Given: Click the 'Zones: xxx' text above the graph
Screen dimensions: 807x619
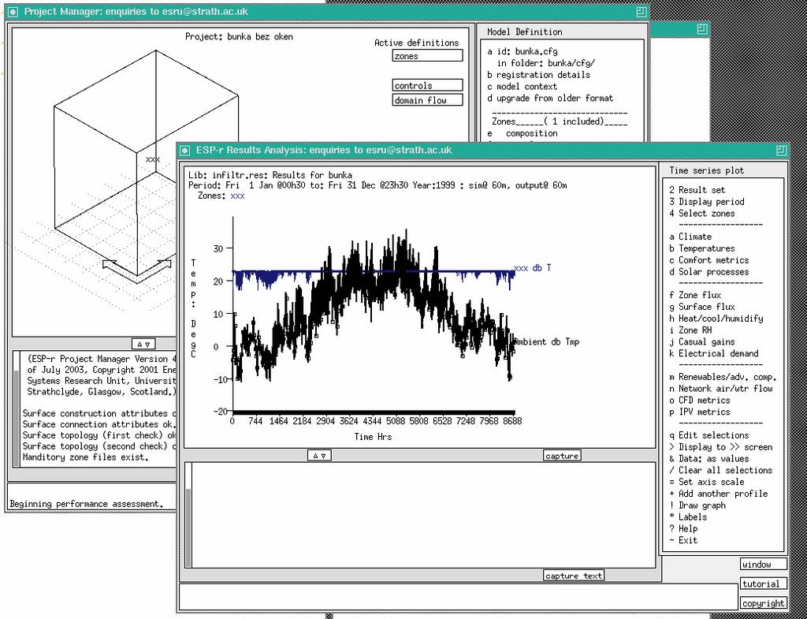Looking at the screenshot, I should pyautogui.click(x=221, y=196).
